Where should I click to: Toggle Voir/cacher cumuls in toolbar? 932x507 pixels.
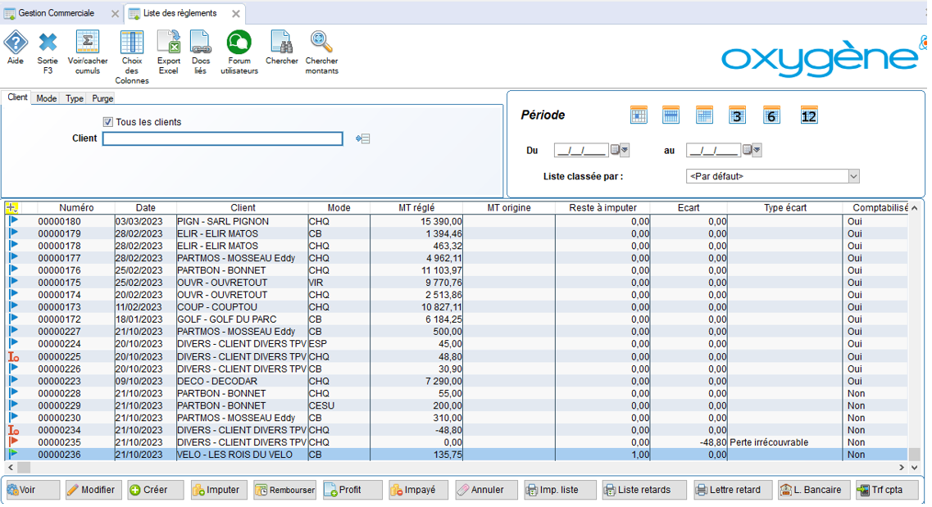(x=87, y=43)
